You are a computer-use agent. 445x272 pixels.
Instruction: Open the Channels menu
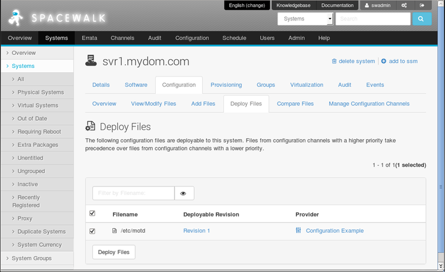[x=122, y=38]
